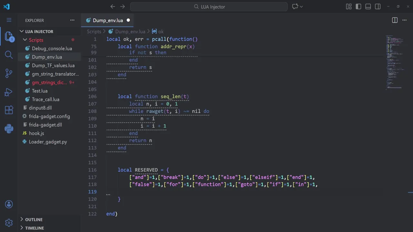This screenshot has width=413, height=232.
Task: Click the Accounts icon
Action: coord(9,204)
